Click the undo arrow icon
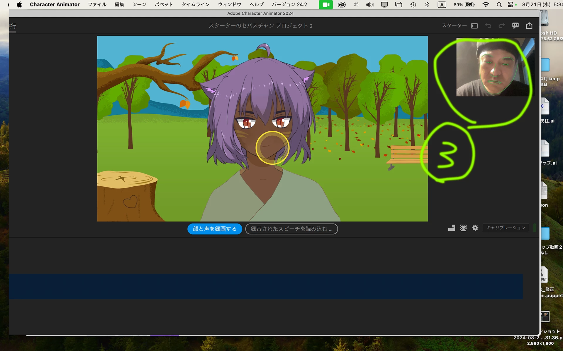The height and width of the screenshot is (351, 563). click(x=488, y=26)
